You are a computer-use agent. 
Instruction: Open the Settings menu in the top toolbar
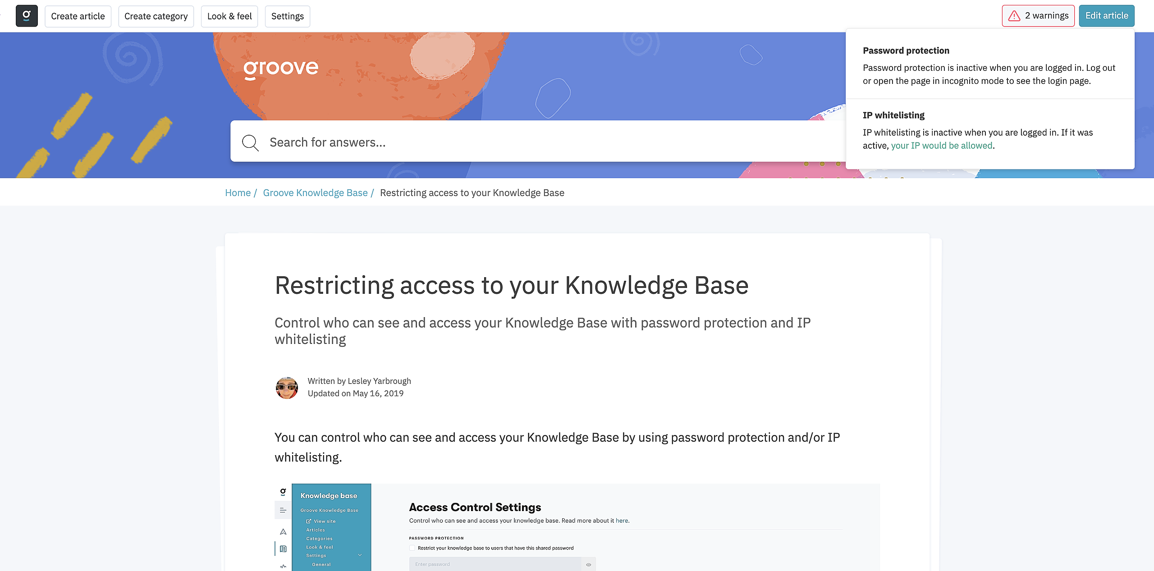(287, 16)
